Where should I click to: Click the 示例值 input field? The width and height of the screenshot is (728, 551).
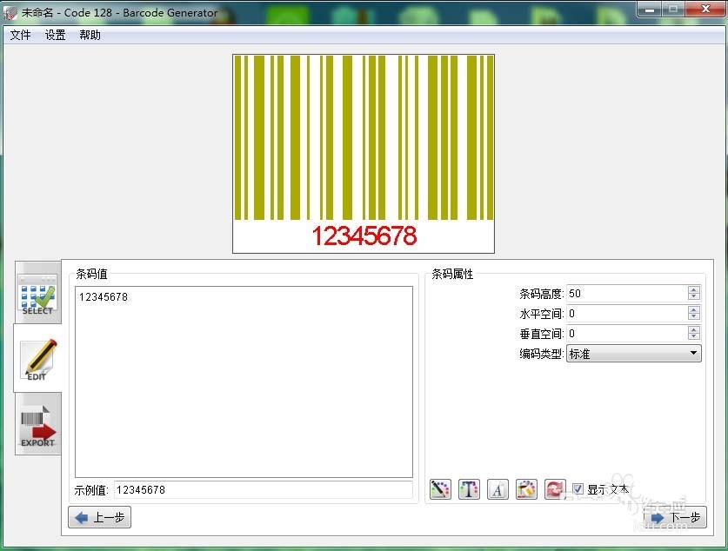point(261,489)
